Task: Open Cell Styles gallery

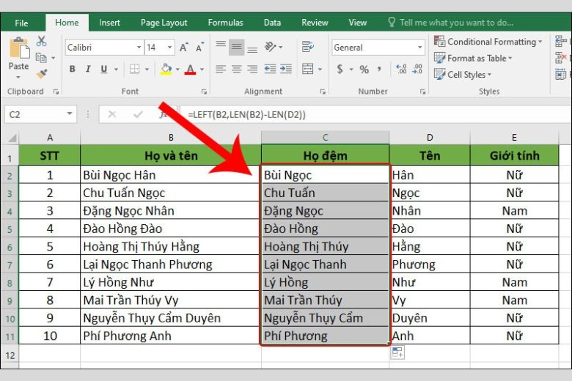Action: tap(463, 75)
